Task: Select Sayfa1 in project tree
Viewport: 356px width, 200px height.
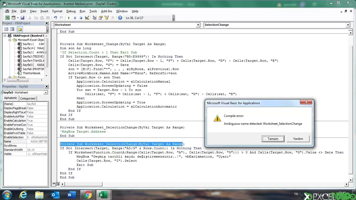Action: [x=31, y=44]
